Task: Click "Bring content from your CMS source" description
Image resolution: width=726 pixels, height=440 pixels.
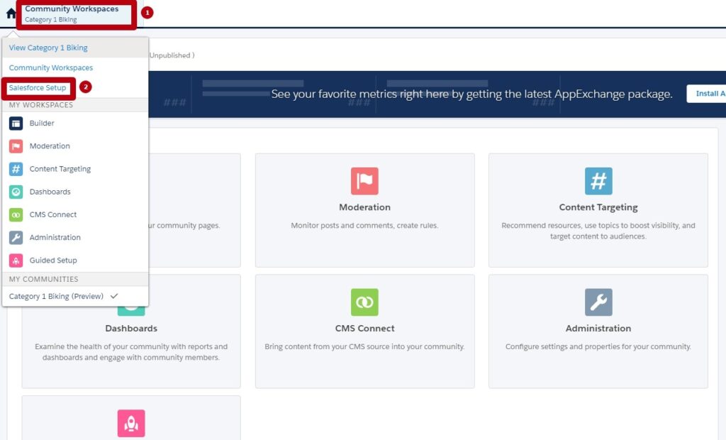Action: pyautogui.click(x=364, y=346)
